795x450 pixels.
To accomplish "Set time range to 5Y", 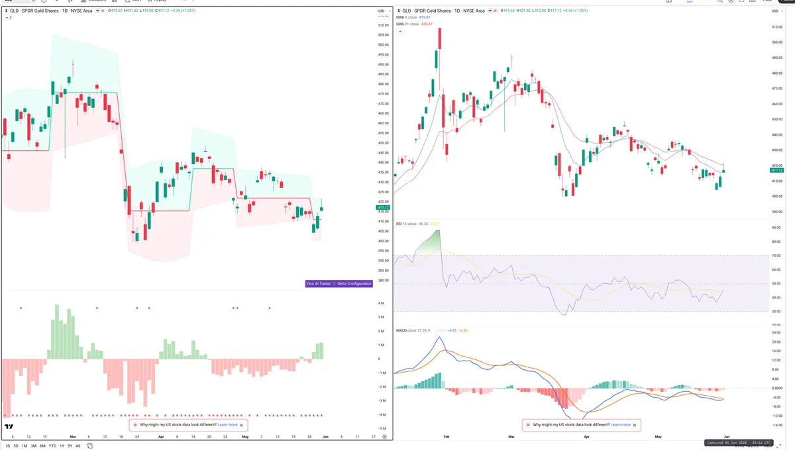I will (70, 446).
